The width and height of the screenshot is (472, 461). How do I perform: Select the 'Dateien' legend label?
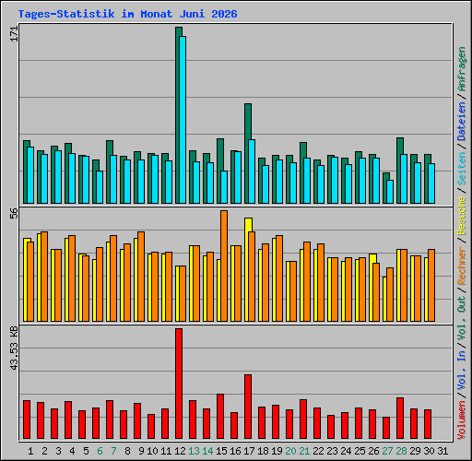(462, 122)
